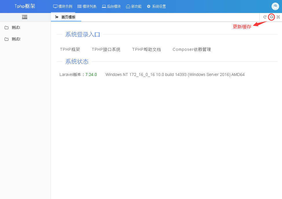Click the refresh page icon
The width and height of the screenshot is (282, 199).
[265, 17]
